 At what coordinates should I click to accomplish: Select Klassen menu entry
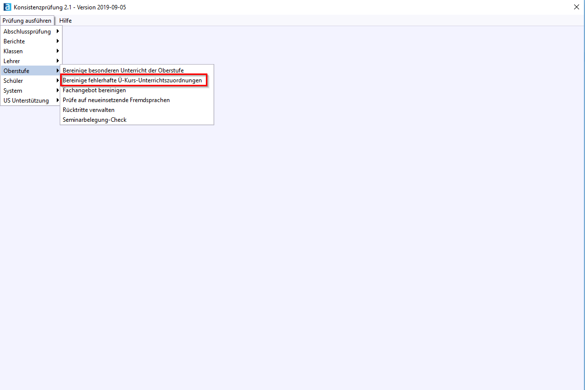coord(31,51)
